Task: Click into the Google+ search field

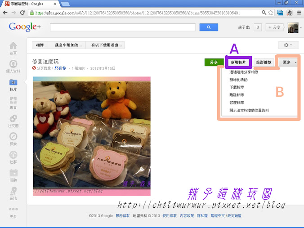Action: coord(123,27)
